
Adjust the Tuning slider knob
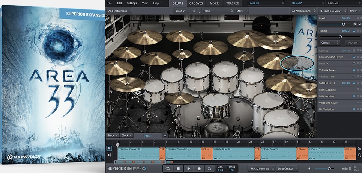coord(340,37)
